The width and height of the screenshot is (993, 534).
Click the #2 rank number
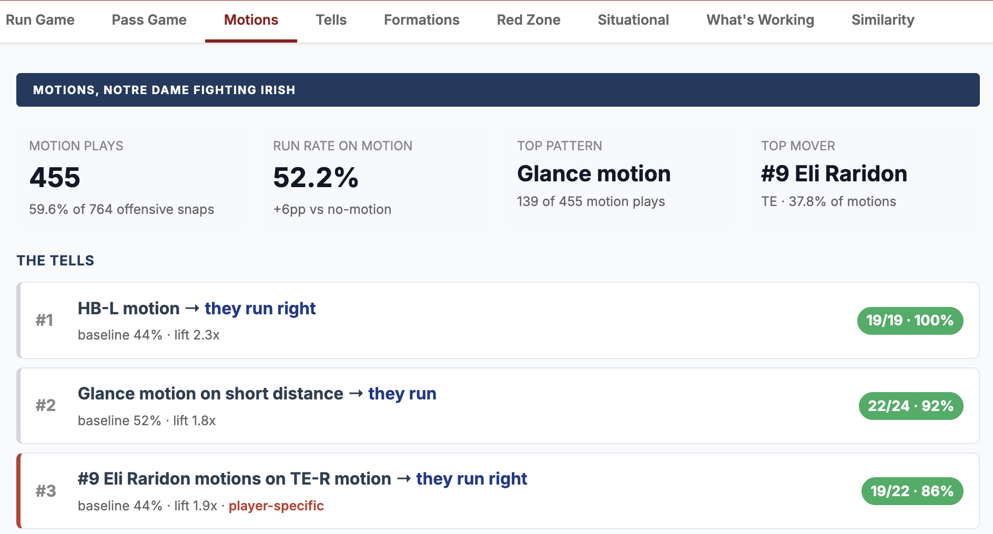click(x=46, y=405)
